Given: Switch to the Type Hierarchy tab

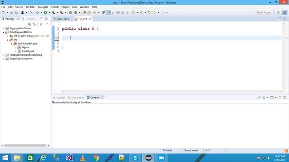Looking at the screenshot, I should coord(29,19).
